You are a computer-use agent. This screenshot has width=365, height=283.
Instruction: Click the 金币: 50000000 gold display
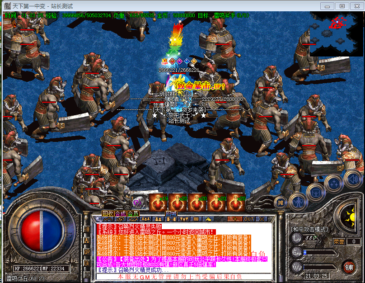[176, 16]
